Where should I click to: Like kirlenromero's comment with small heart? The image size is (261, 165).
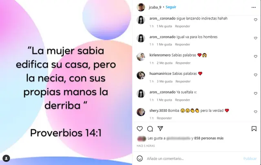coord(256,56)
